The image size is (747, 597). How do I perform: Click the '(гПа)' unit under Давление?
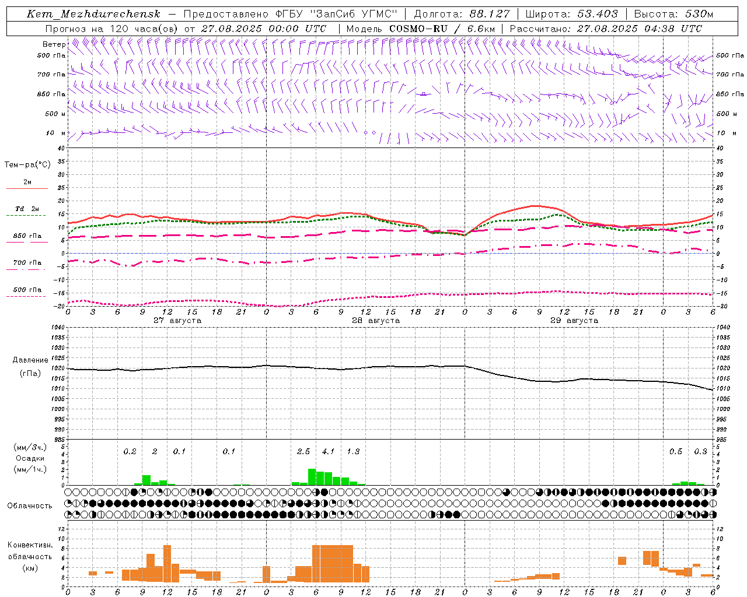30,374
